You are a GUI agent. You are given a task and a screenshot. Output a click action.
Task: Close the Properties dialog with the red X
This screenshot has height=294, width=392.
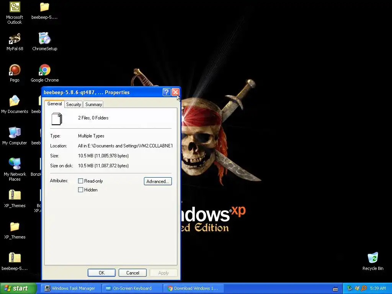coord(175,92)
